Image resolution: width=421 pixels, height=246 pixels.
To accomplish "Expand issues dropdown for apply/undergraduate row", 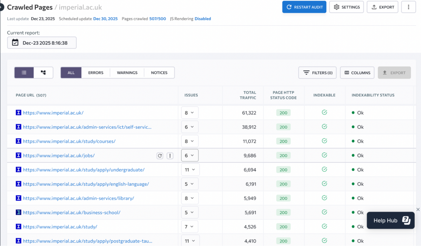I will tap(190, 170).
